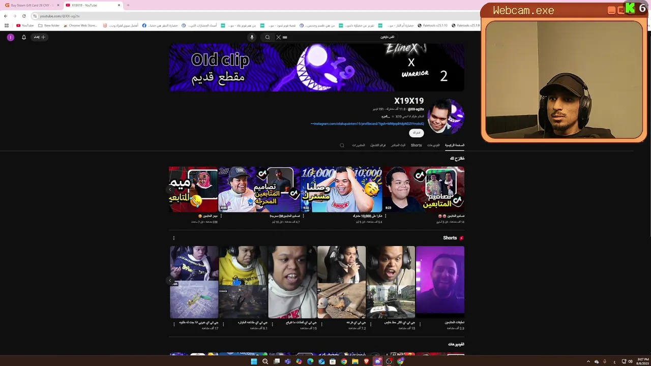651x366 pixels.
Task: Go back with the browser arrow
Action: (x=6, y=16)
